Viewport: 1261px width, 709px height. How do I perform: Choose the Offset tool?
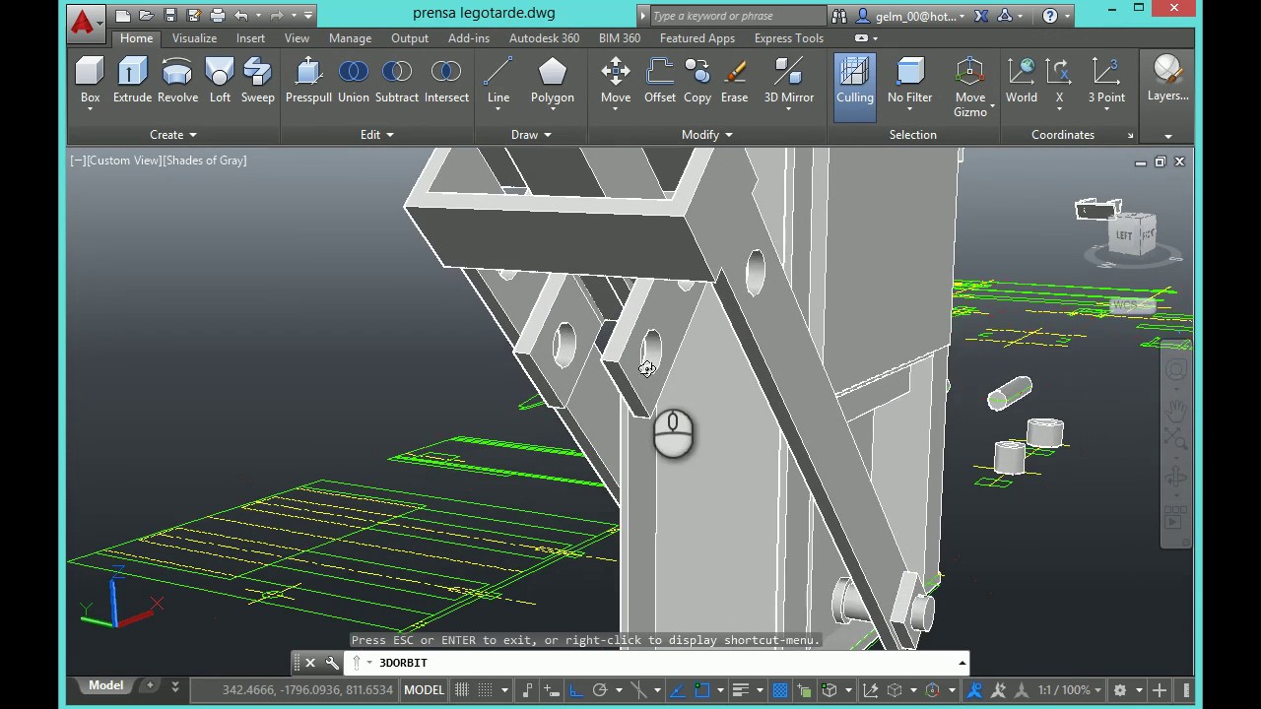coord(660,81)
